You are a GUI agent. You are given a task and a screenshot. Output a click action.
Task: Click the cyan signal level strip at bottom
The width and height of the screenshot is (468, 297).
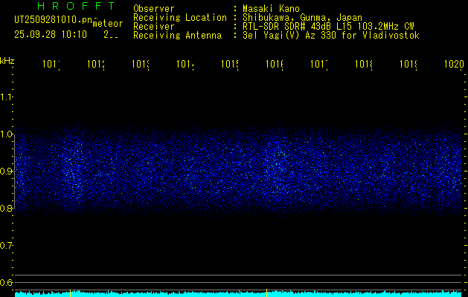tap(238, 294)
